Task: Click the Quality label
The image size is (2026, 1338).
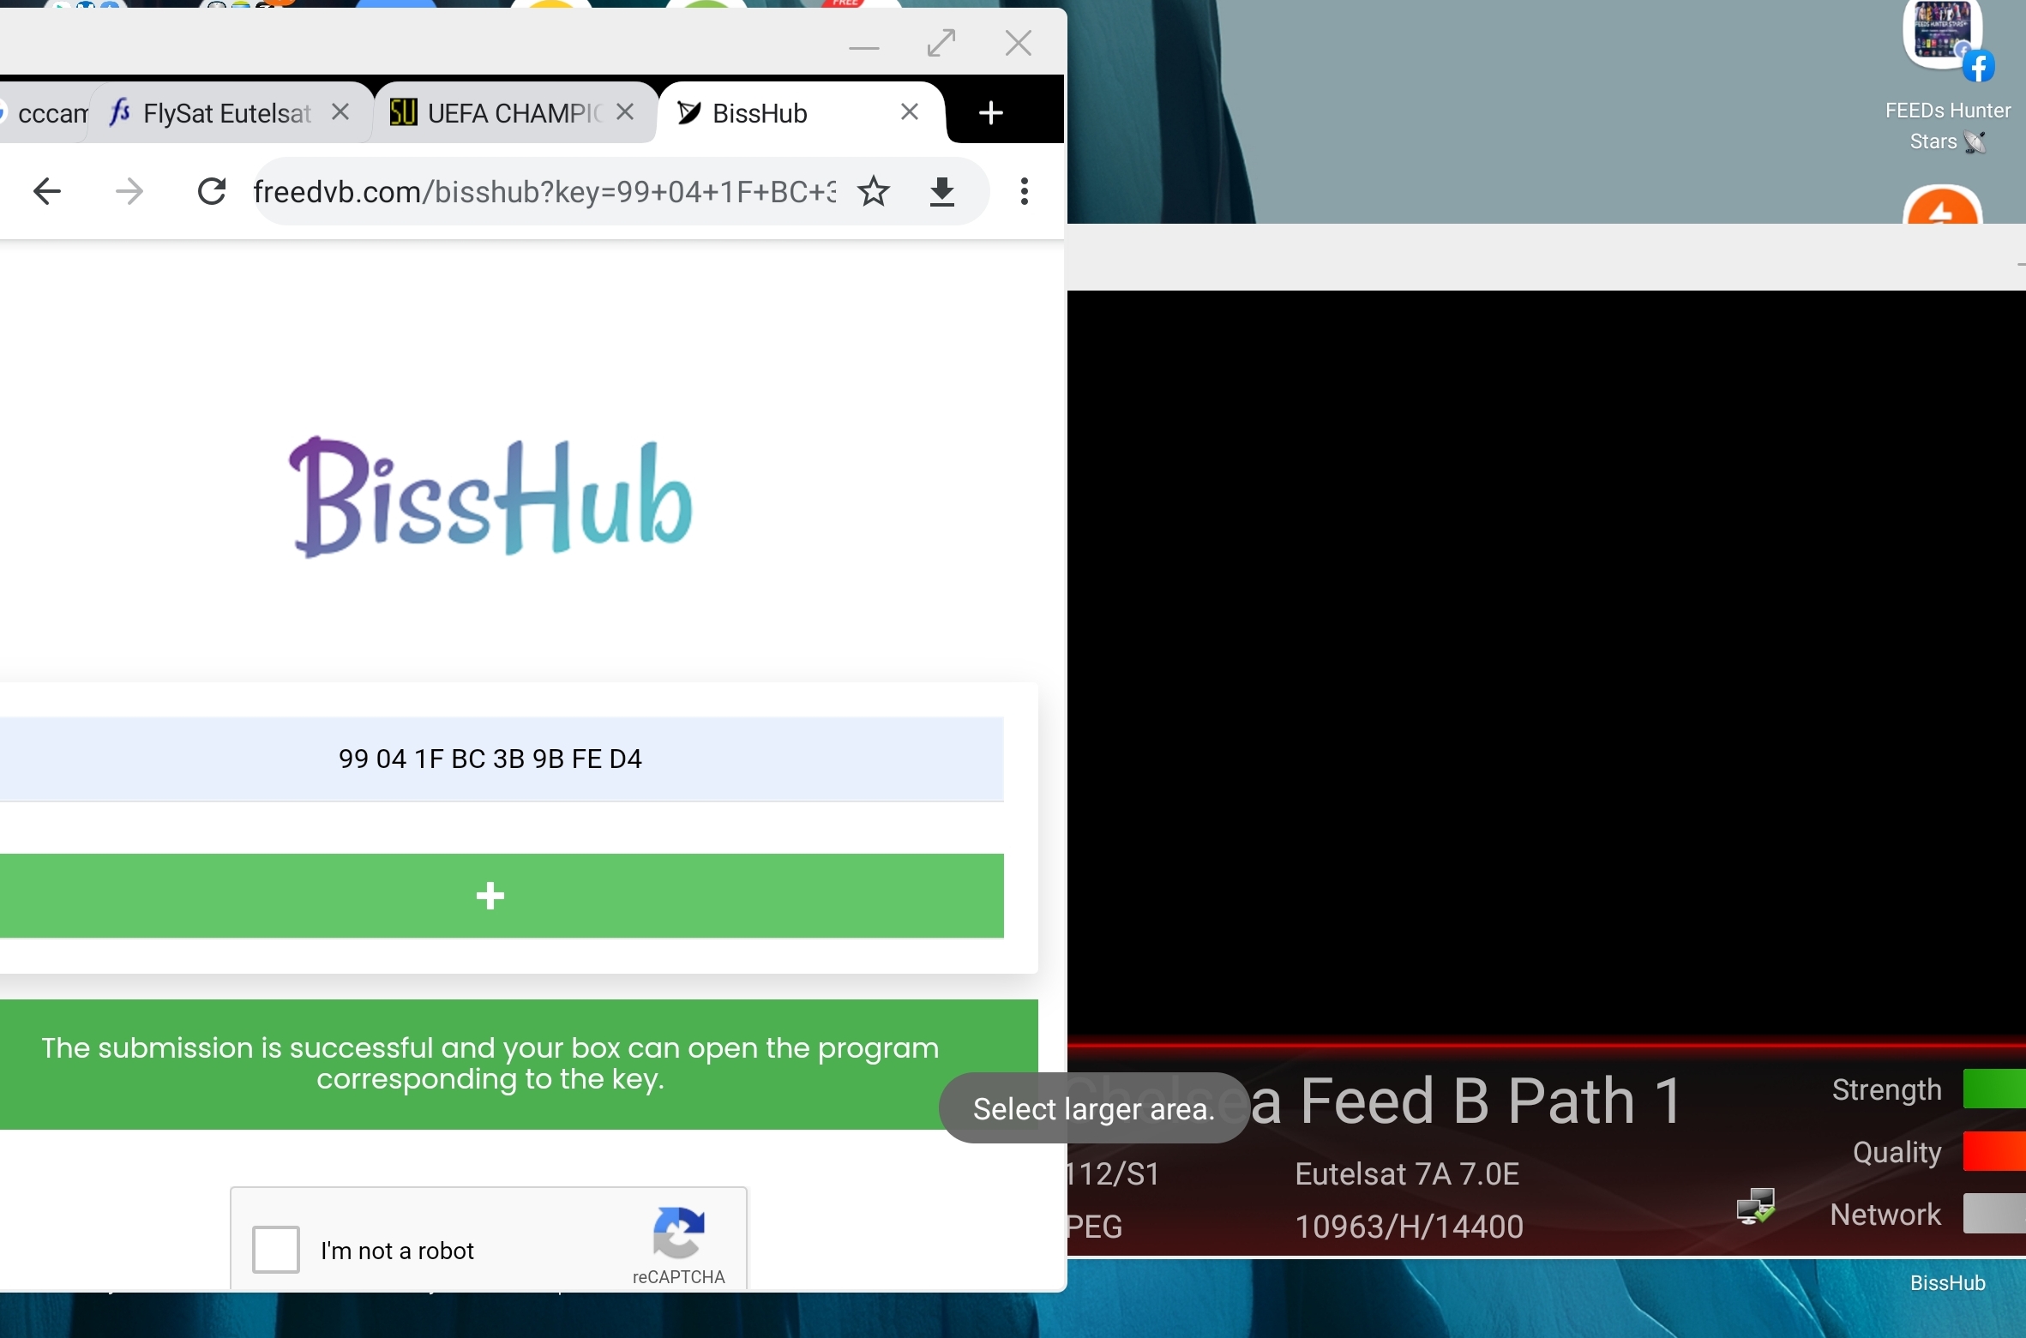Action: pyautogui.click(x=1897, y=1153)
